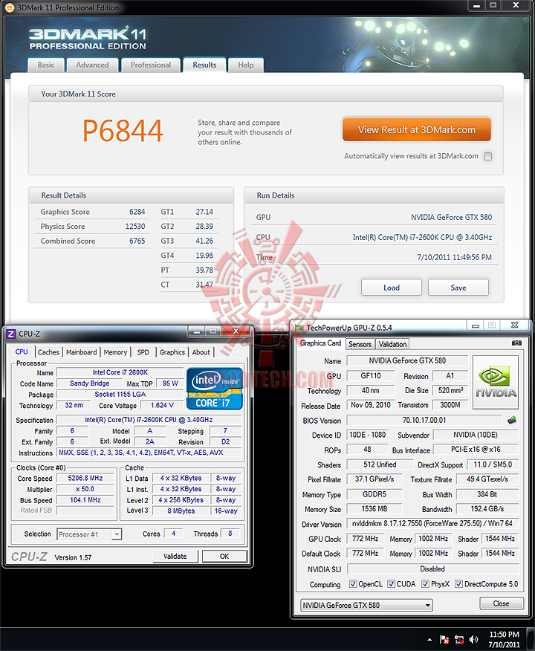Click the CPU-Z Instructions field
Screen dimensions: 535x651
click(x=149, y=453)
